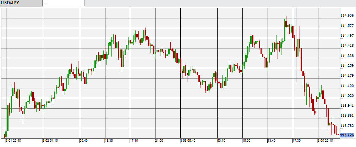Select the '3 02 04:15' time marker
The image size is (356, 147).
(x=50, y=141)
